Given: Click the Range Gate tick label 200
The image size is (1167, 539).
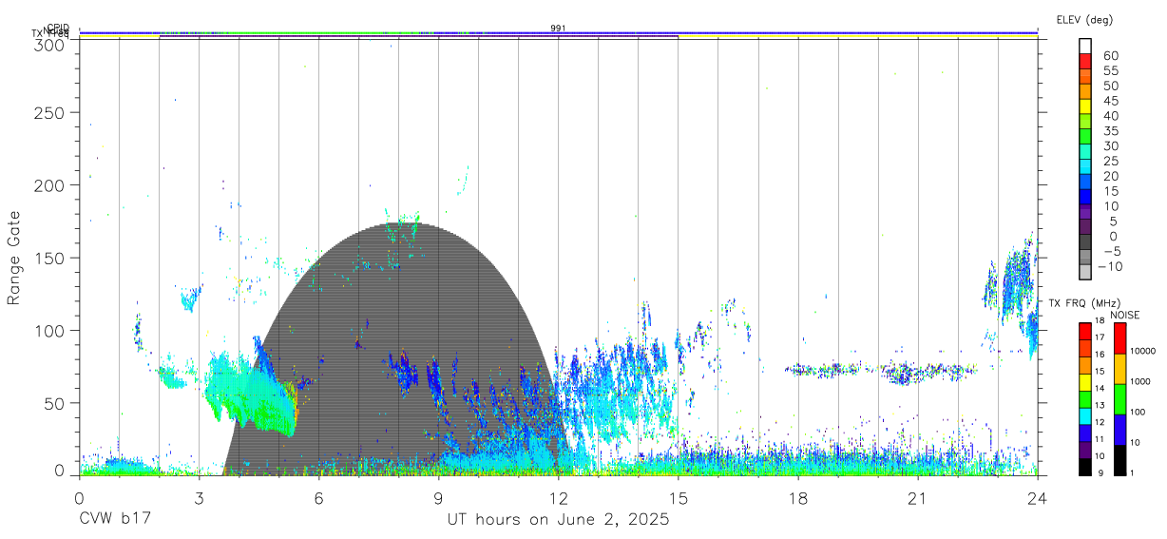Looking at the screenshot, I should point(50,185).
